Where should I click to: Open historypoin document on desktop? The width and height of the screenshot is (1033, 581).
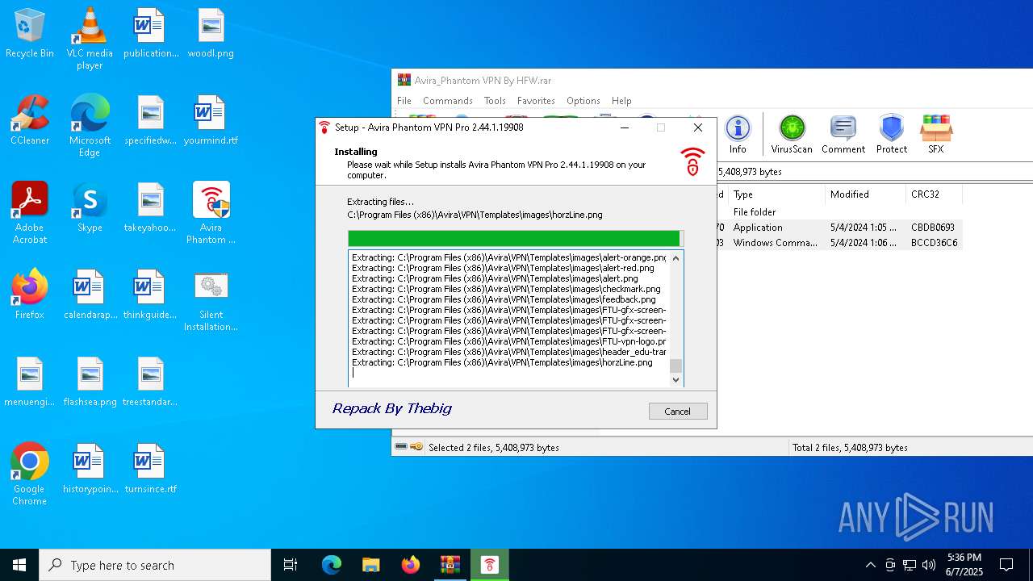[x=90, y=470]
